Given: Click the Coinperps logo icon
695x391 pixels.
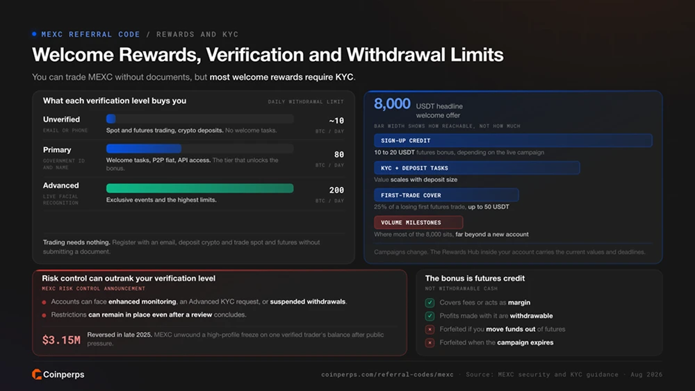Looking at the screenshot, I should (36, 374).
